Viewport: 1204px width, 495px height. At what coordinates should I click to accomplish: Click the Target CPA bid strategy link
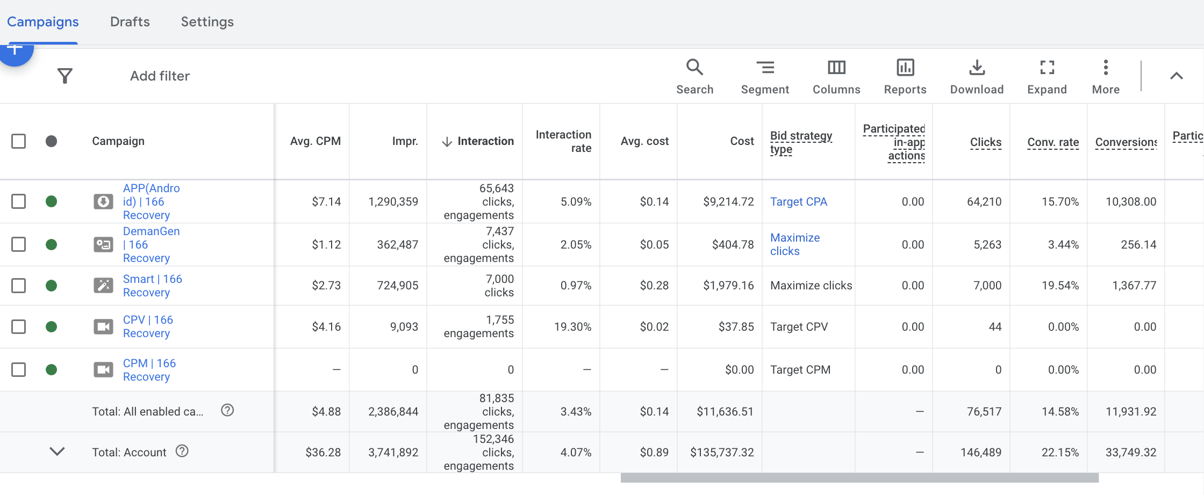point(798,202)
